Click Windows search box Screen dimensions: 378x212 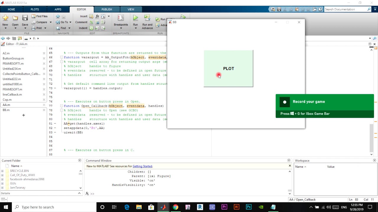pos(54,207)
